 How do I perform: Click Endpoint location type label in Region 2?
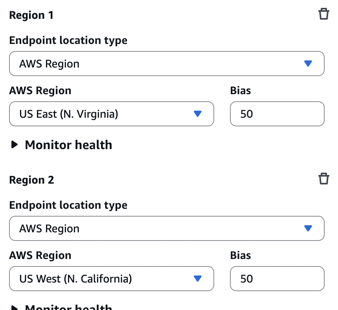(68, 205)
